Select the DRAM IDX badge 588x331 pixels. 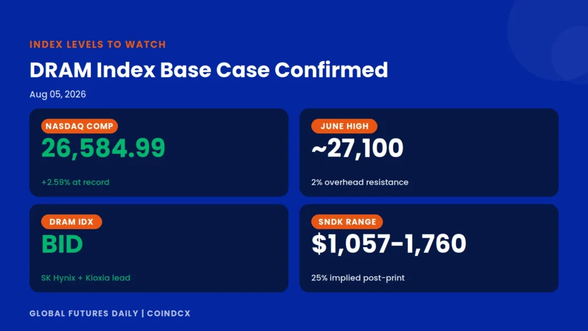pyautogui.click(x=71, y=222)
